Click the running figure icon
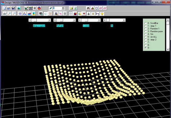The image size is (171, 118). coord(34,14)
